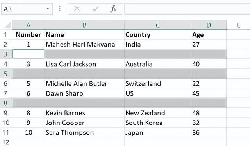The image size is (250, 146).
Task: Select the cell with New Zealand
Action: [158, 113]
